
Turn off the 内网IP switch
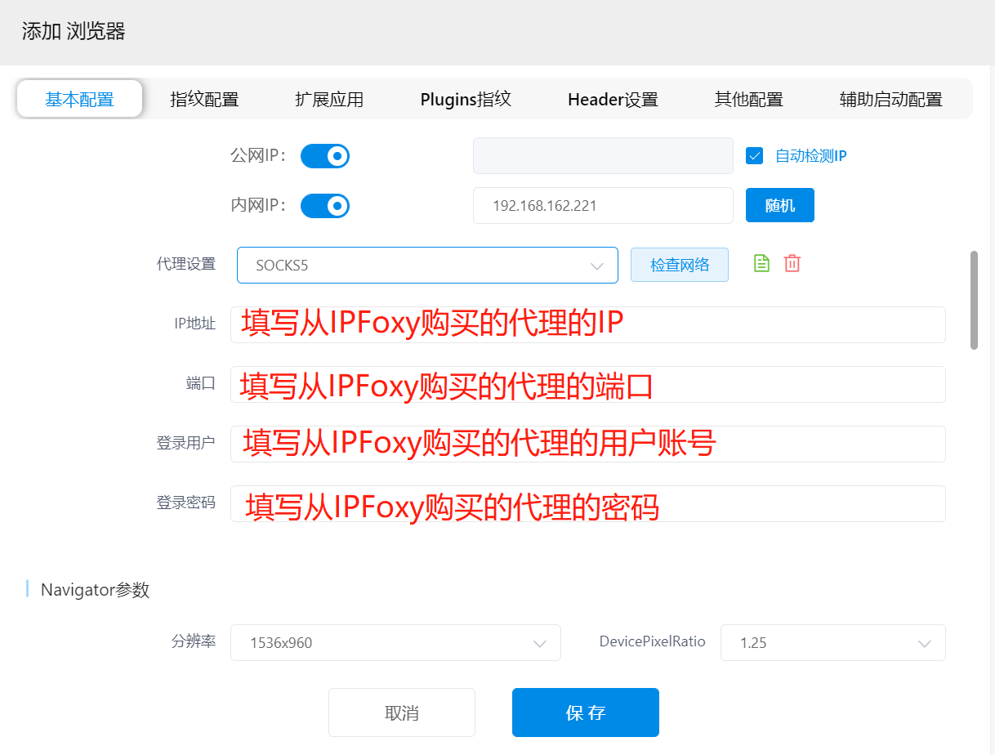324,205
